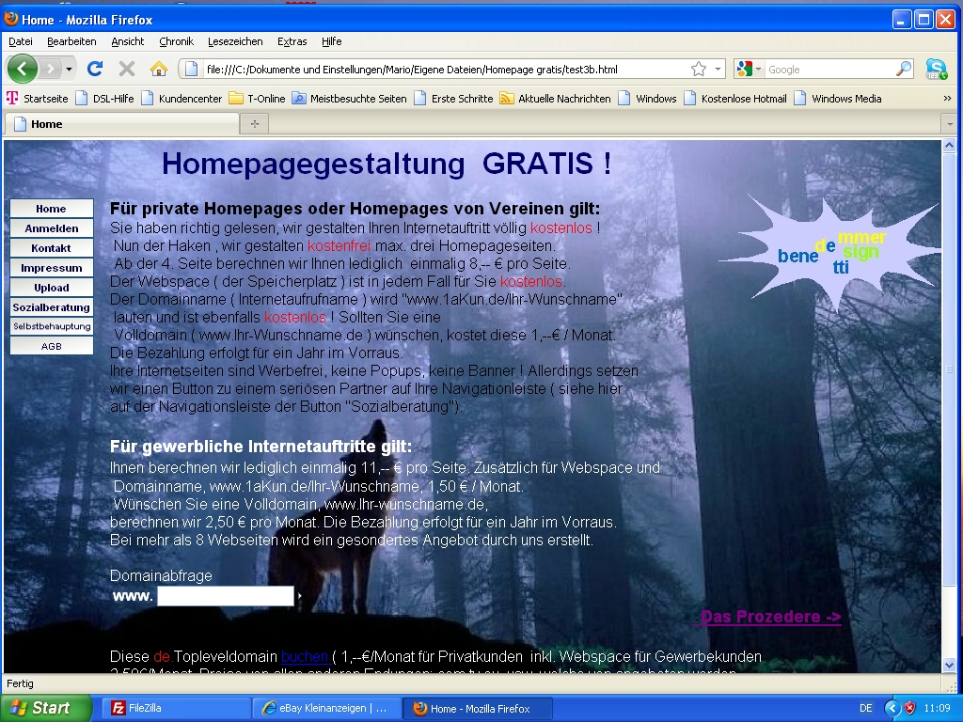Click the page icon in the address bar
Viewport: 963px width, 722px height.
pos(191,70)
